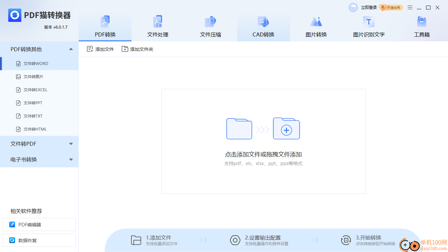The image size is (448, 252).
Task: Click the 添加文件 button label
Action: [x=105, y=49]
